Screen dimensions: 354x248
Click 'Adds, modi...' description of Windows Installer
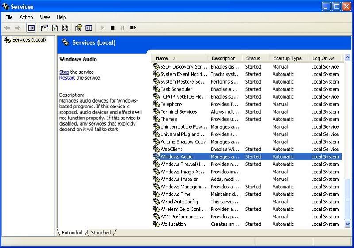[x=225, y=179]
